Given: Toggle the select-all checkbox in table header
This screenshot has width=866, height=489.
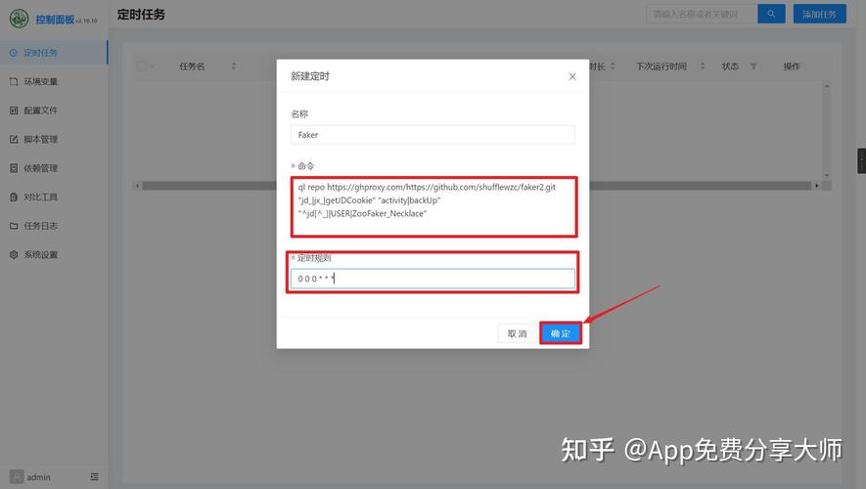Looking at the screenshot, I should pyautogui.click(x=142, y=67).
